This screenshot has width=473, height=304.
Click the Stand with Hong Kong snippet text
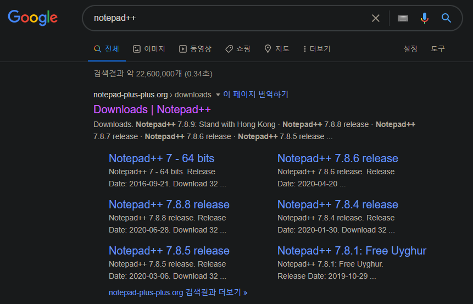(237, 124)
